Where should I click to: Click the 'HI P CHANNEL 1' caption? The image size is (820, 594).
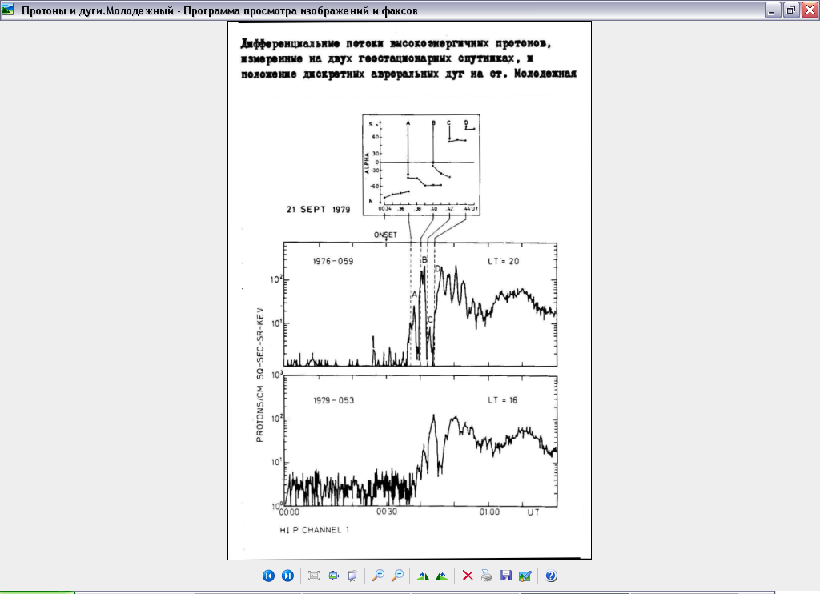[x=314, y=530]
